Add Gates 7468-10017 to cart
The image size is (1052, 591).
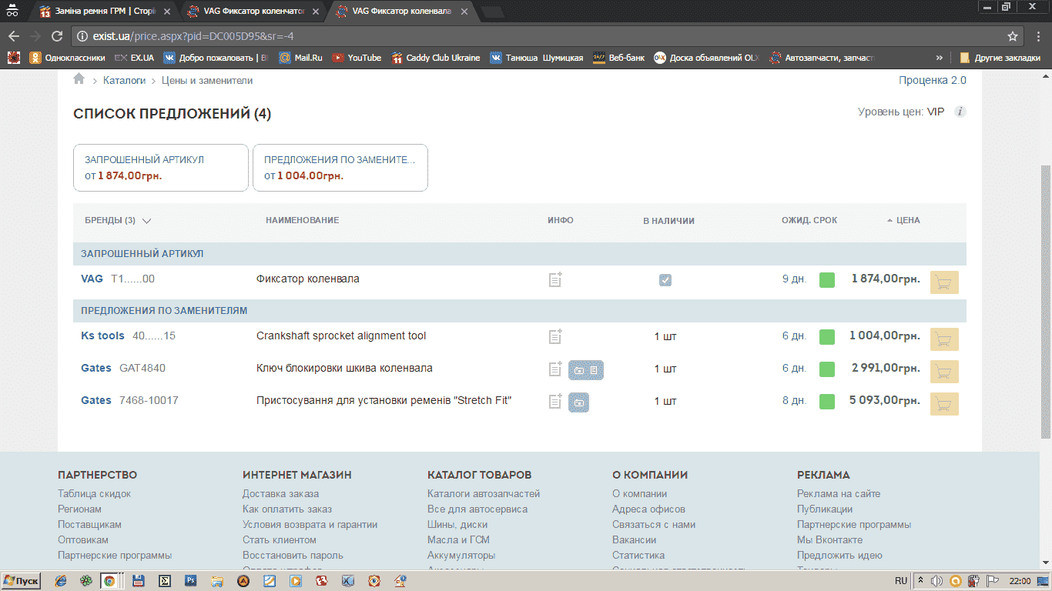click(944, 404)
